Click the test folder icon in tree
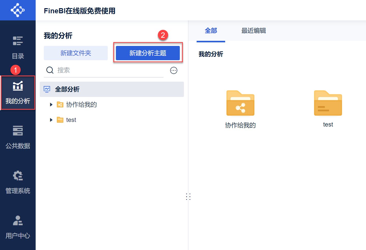366x250 pixels. pos(60,120)
